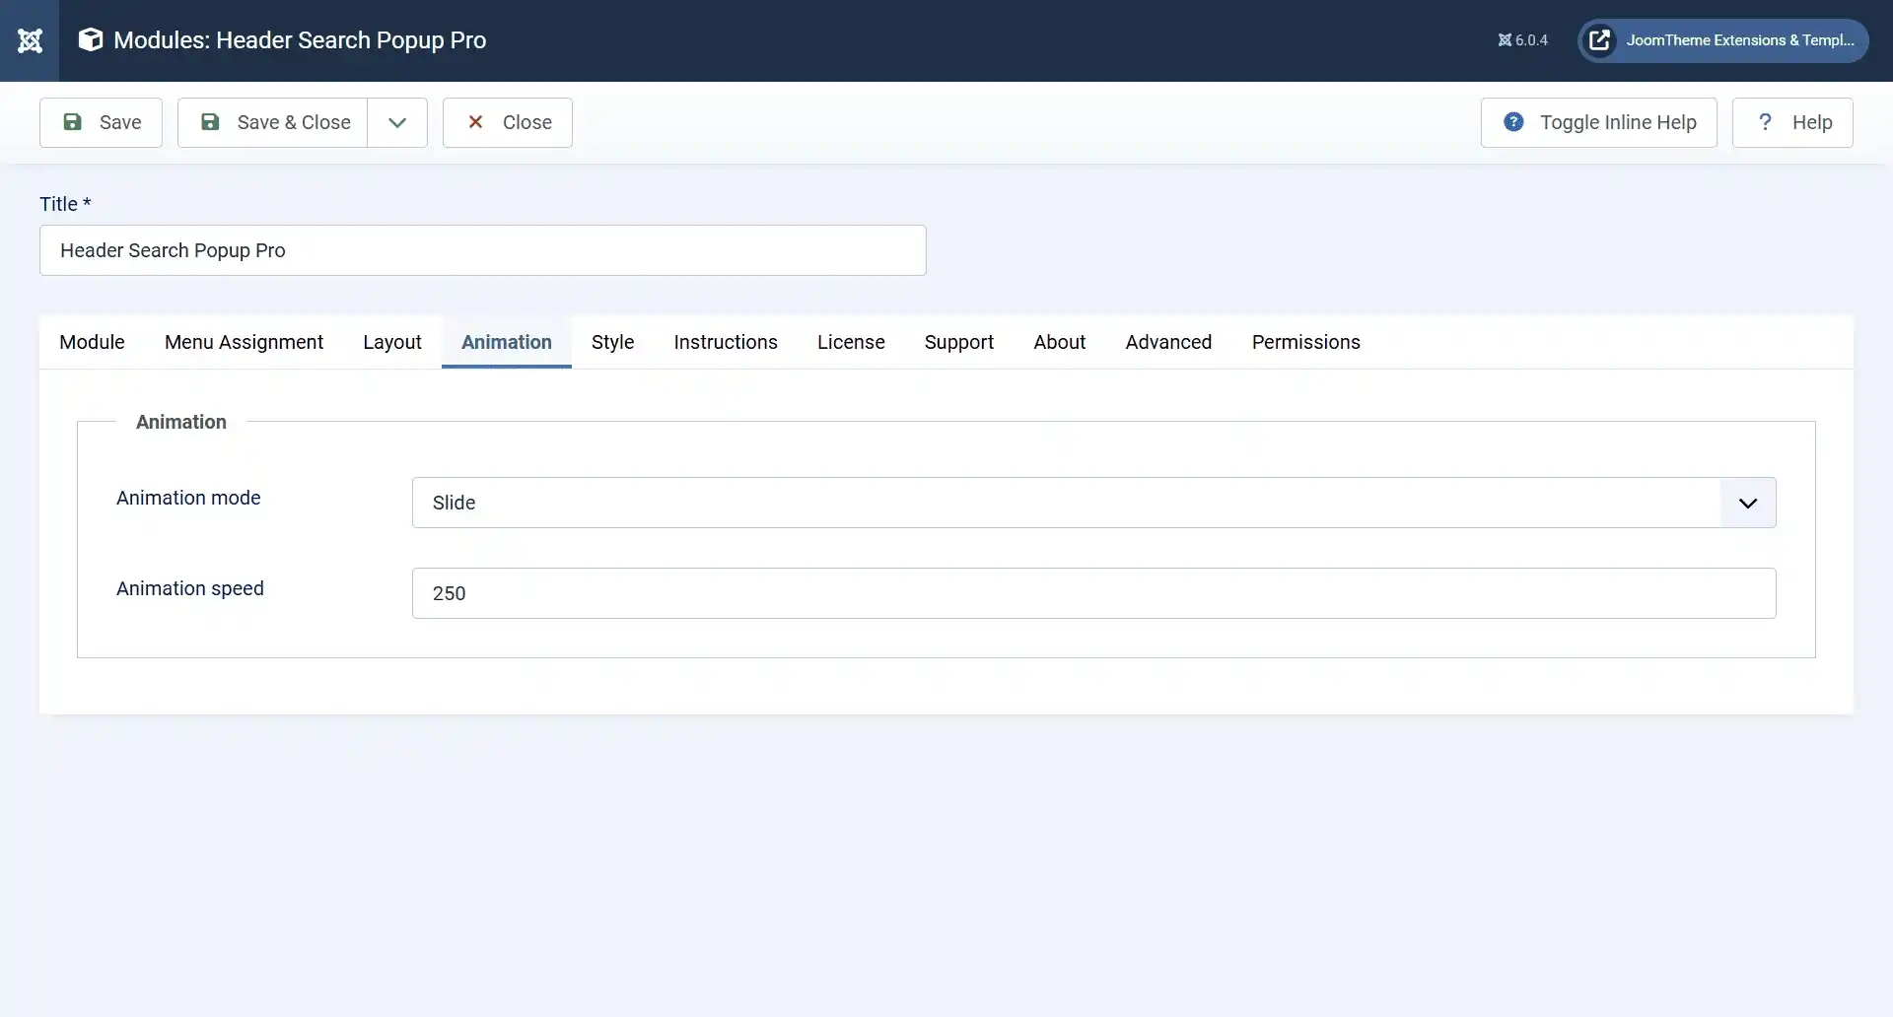Click the red X Close button

[507, 122]
